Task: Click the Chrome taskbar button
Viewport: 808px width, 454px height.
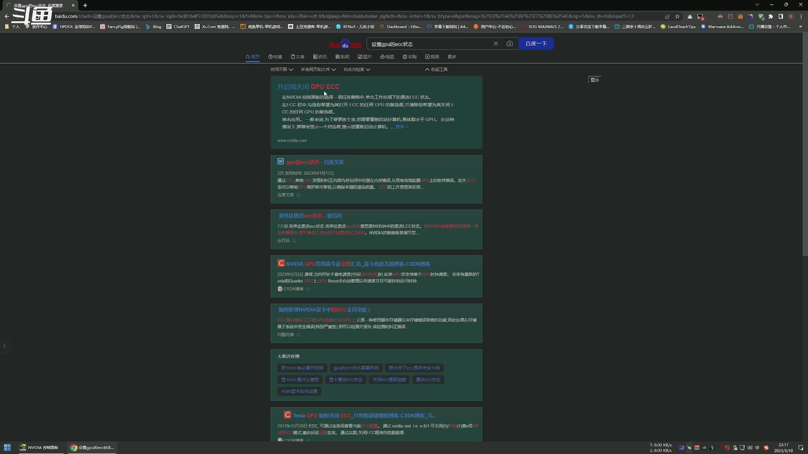Action: (x=92, y=448)
